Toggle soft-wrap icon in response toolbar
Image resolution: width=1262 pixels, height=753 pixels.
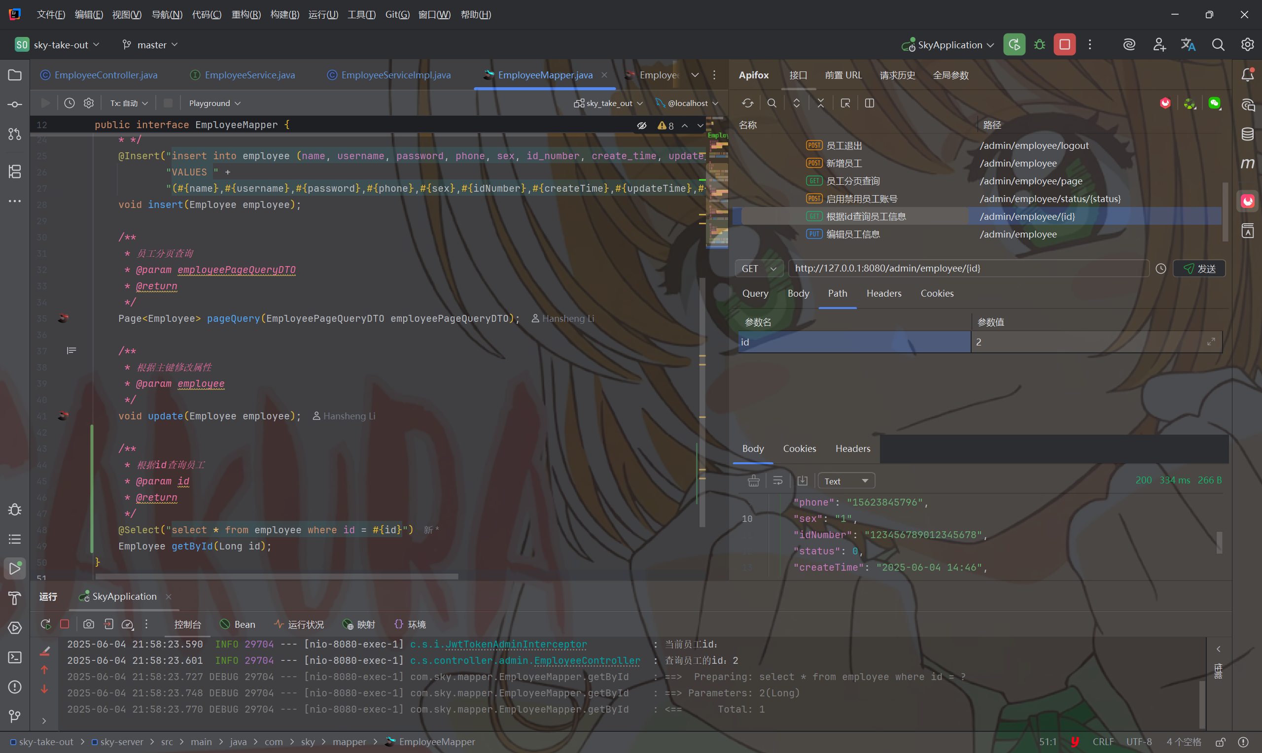(x=777, y=480)
